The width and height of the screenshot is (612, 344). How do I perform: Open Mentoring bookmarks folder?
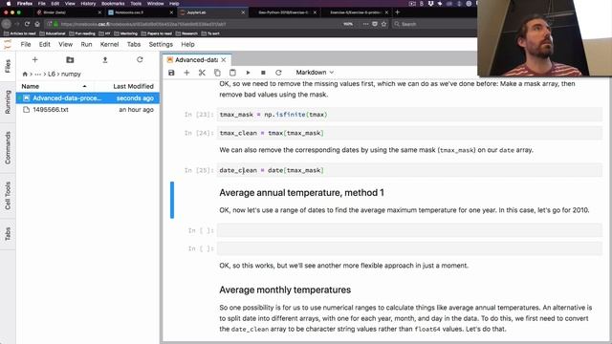(x=126, y=33)
